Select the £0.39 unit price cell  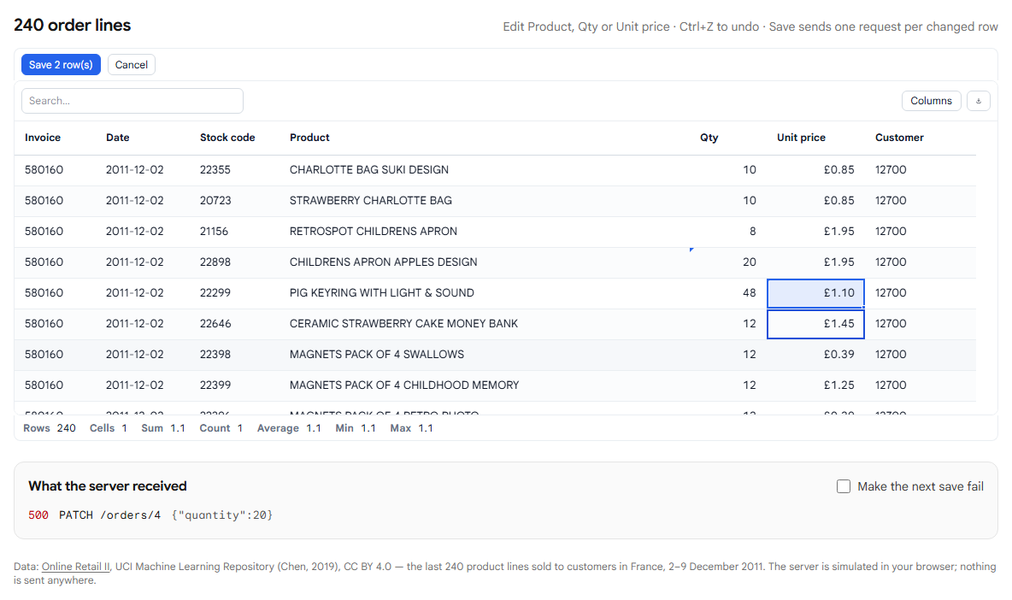point(815,354)
